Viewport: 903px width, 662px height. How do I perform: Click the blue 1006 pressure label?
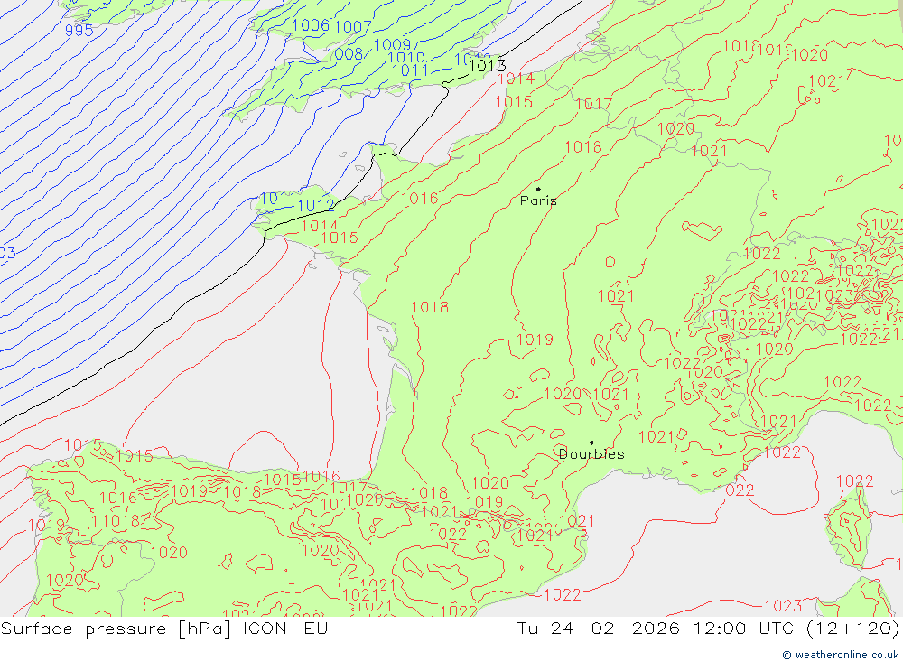(x=311, y=24)
